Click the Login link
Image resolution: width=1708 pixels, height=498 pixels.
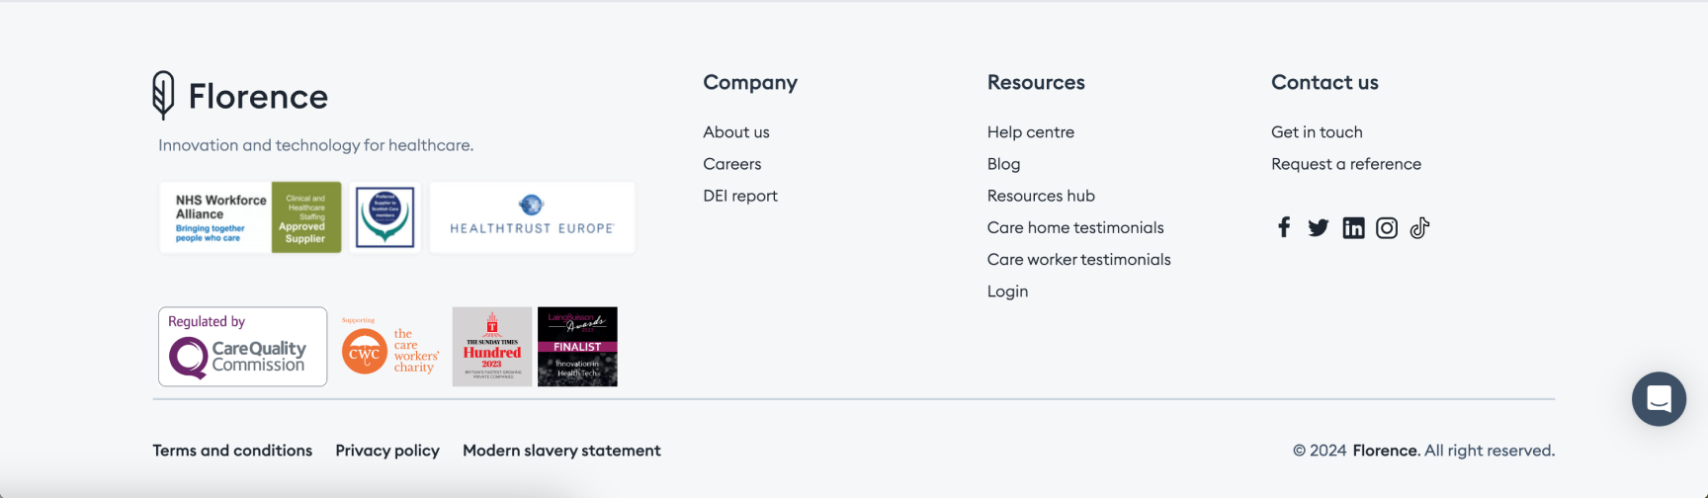[x=1007, y=291]
